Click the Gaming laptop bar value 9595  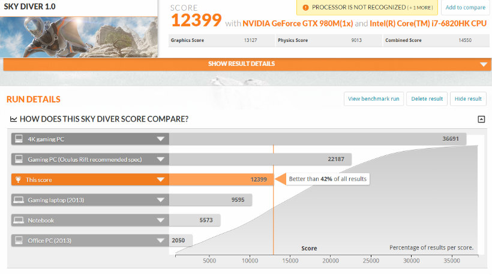tap(238, 200)
